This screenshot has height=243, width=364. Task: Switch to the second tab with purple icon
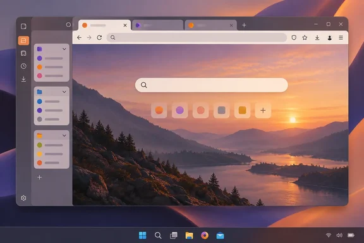coord(157,25)
